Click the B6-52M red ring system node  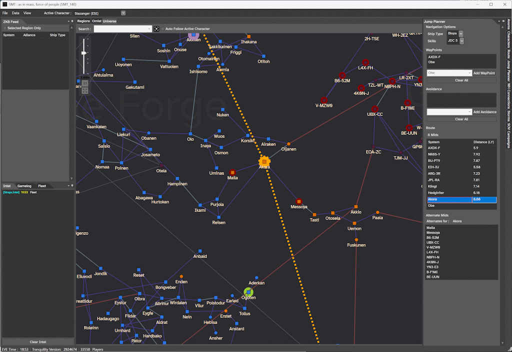pyautogui.click(x=342, y=75)
